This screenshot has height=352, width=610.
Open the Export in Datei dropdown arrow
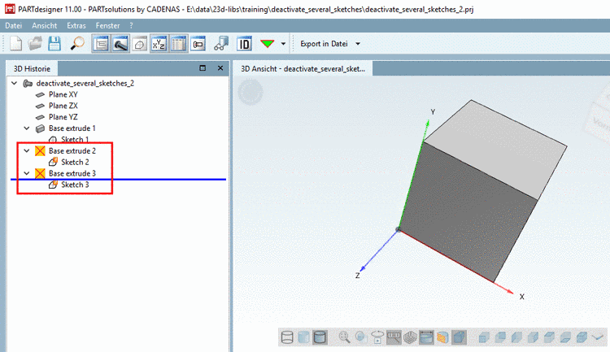[358, 44]
